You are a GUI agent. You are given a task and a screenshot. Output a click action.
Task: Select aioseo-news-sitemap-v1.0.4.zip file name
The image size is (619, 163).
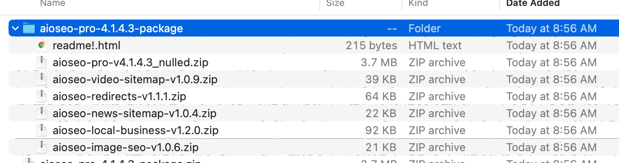(x=135, y=113)
